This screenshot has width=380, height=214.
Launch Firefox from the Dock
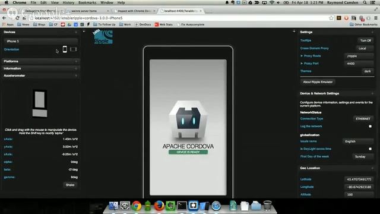(159, 206)
